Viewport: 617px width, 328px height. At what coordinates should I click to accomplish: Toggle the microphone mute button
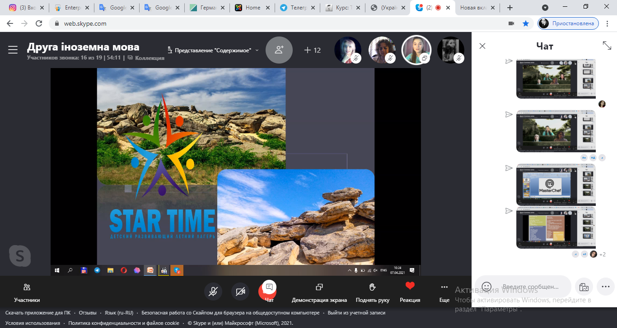[x=213, y=292]
